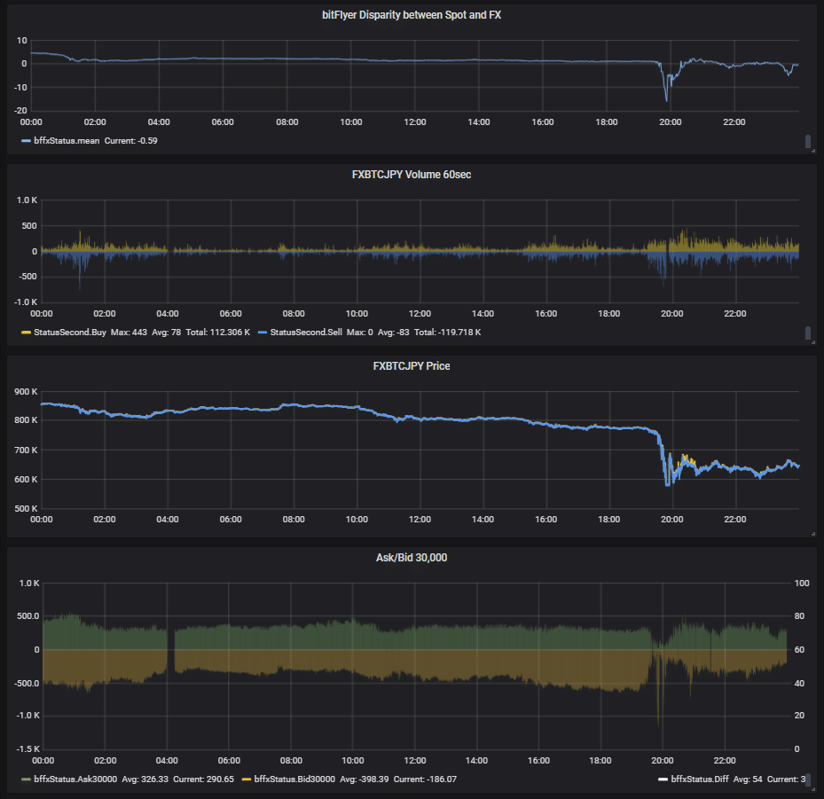
Task: Click the 12:00 time label in Volume 60sec panel
Action: 420,314
